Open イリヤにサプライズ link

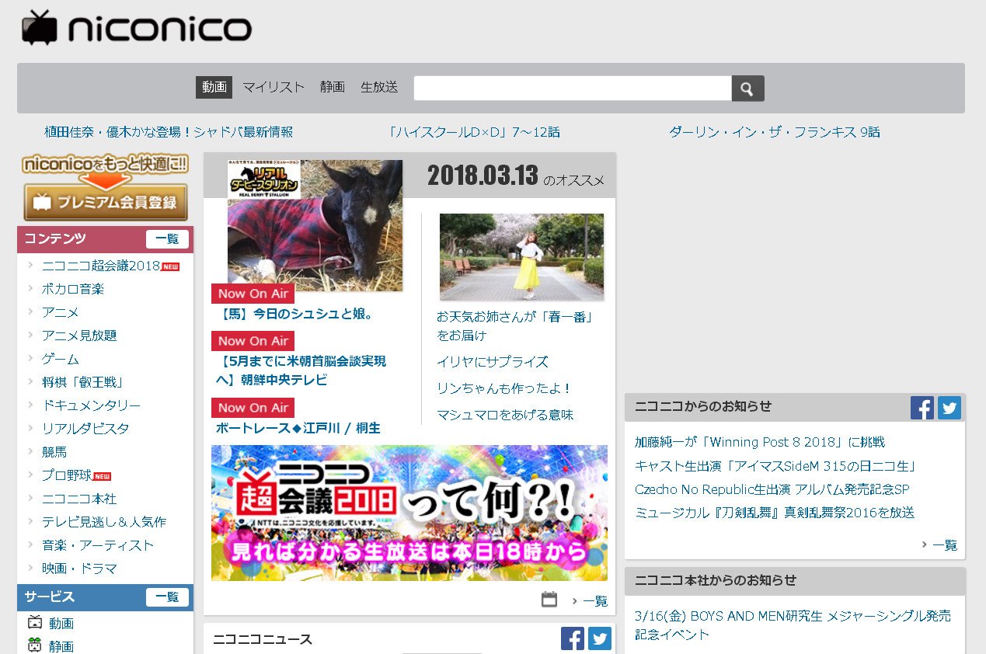(493, 362)
